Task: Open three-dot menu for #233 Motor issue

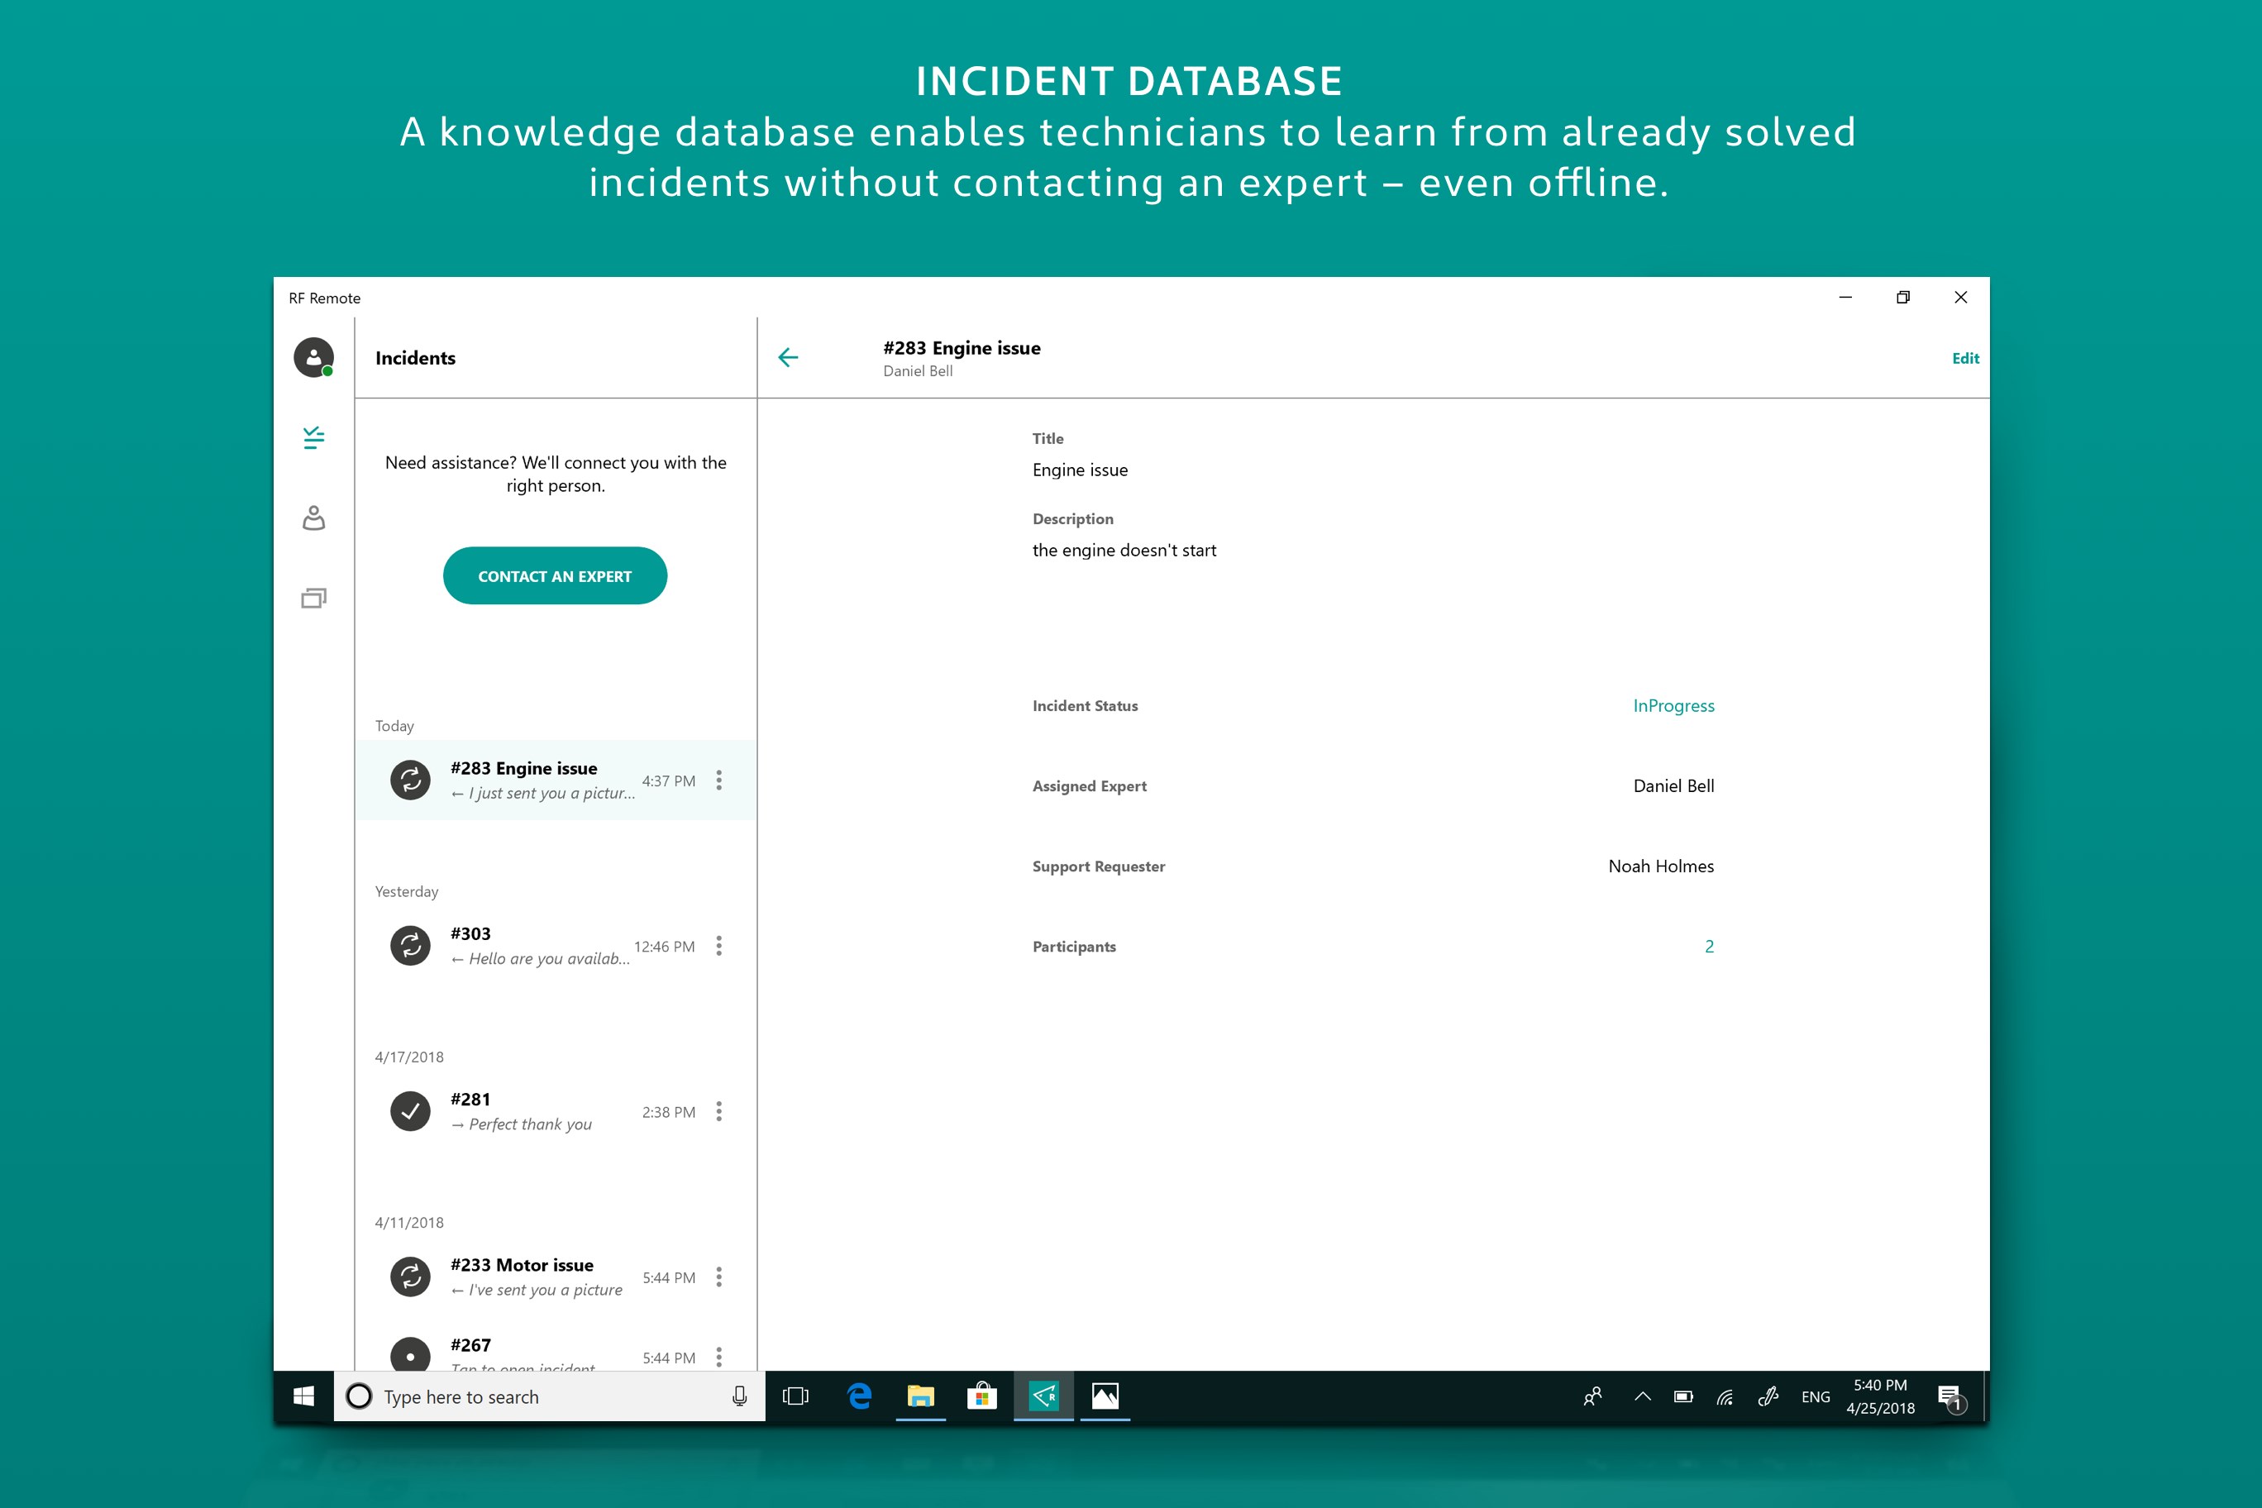Action: tap(718, 1277)
